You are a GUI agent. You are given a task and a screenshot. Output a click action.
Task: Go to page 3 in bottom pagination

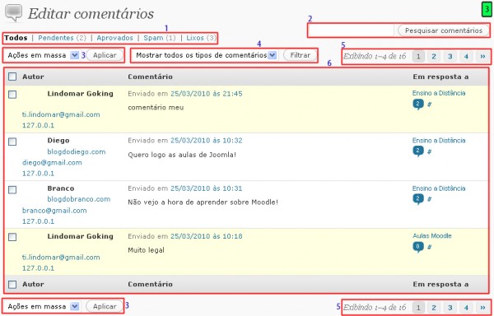[450, 308]
